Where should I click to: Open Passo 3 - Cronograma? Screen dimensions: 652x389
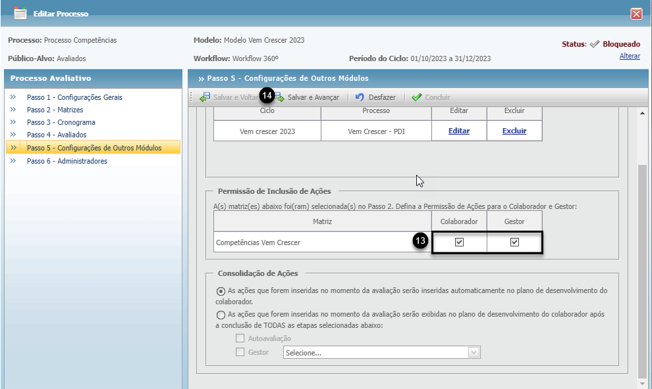[61, 122]
